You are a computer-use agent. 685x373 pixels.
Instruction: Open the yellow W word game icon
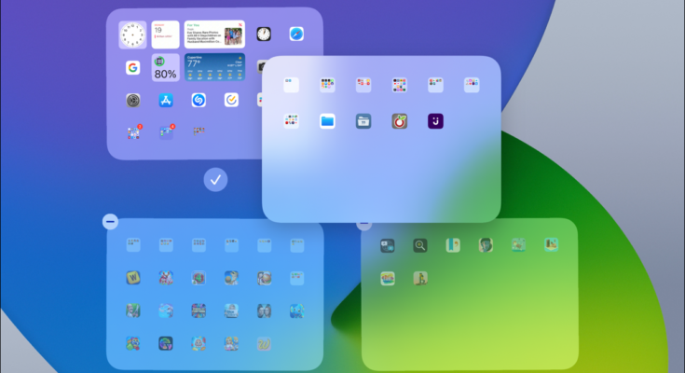[x=133, y=278]
